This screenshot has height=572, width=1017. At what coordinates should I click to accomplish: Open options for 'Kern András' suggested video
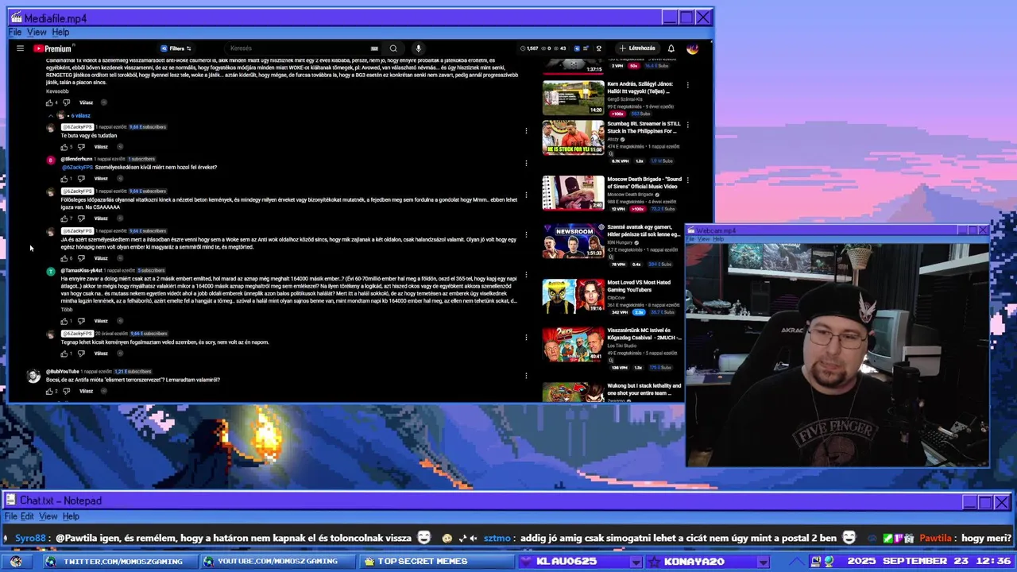tap(687, 84)
